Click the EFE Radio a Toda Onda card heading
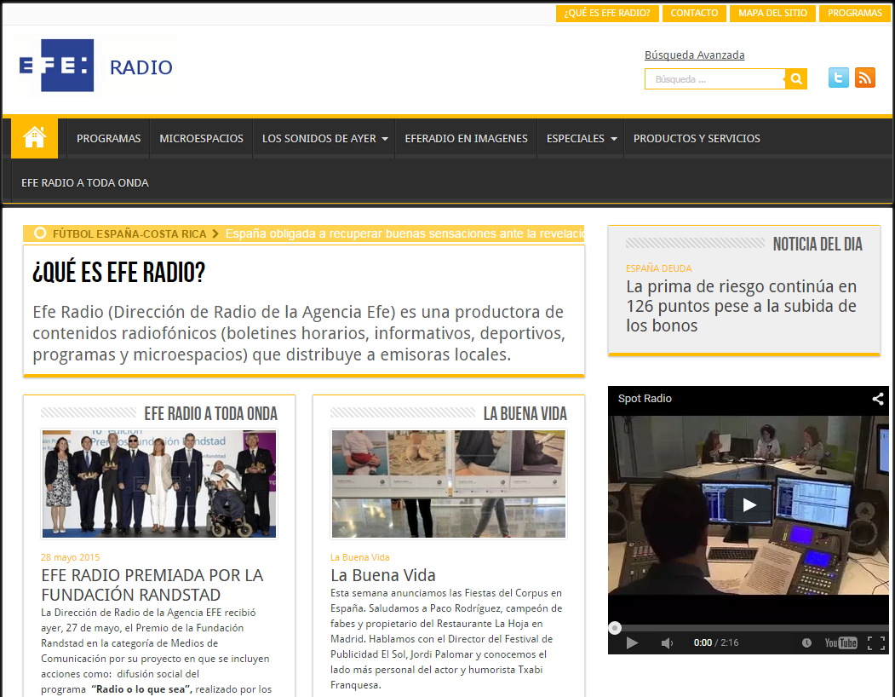Image resolution: width=895 pixels, height=697 pixels. point(210,413)
